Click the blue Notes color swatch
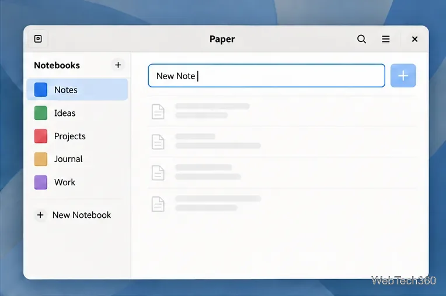The width and height of the screenshot is (446, 296). pos(41,90)
